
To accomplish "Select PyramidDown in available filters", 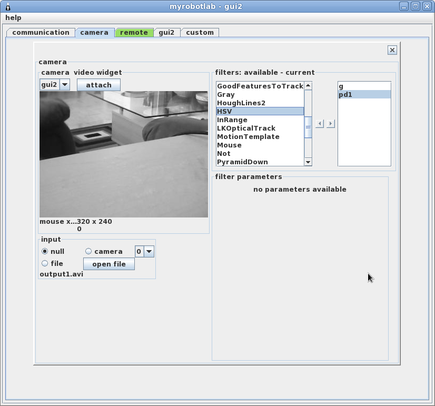I will [260, 162].
